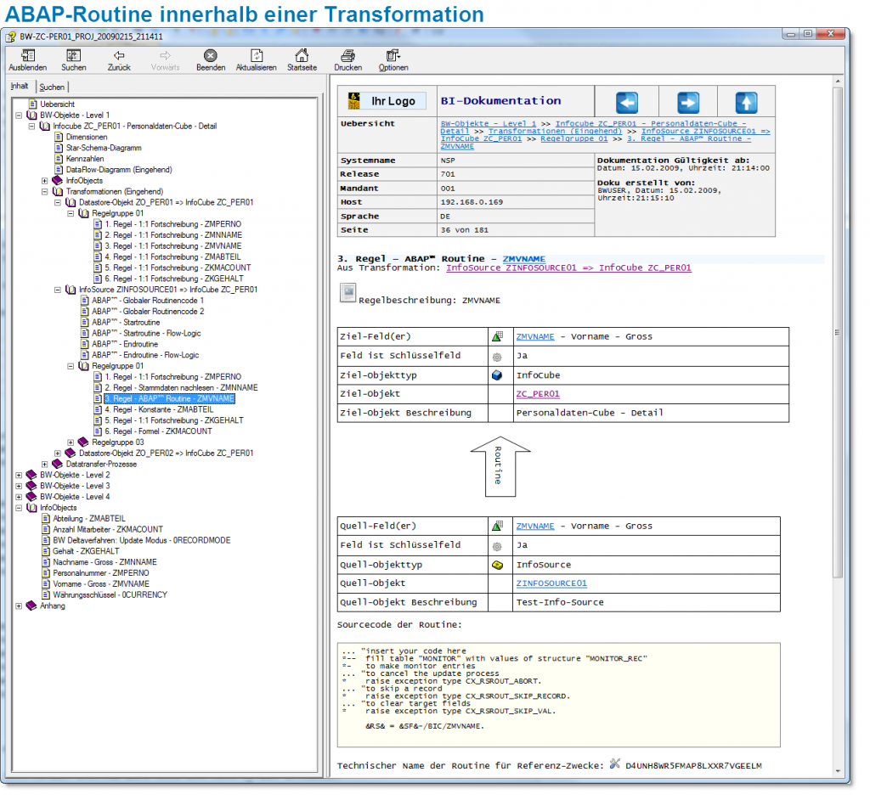Click the blue left arrow navigation button

[x=626, y=103]
